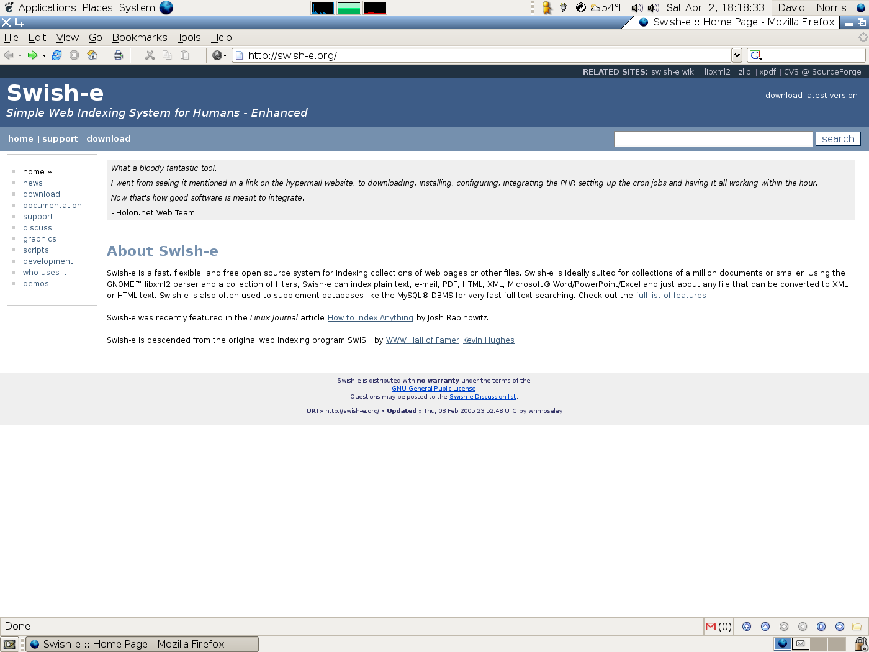
Task: Open the GNOME Places menu
Action: pos(97,7)
